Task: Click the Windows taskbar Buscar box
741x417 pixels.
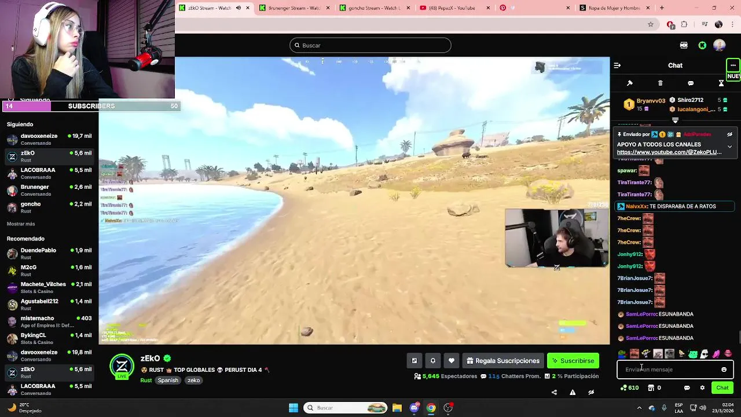Action: 345,408
